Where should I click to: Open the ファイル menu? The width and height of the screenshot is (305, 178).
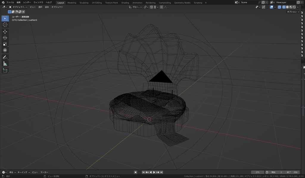coord(10,2)
